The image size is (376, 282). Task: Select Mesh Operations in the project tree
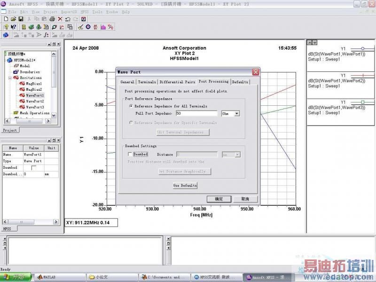pyautogui.click(x=31, y=113)
